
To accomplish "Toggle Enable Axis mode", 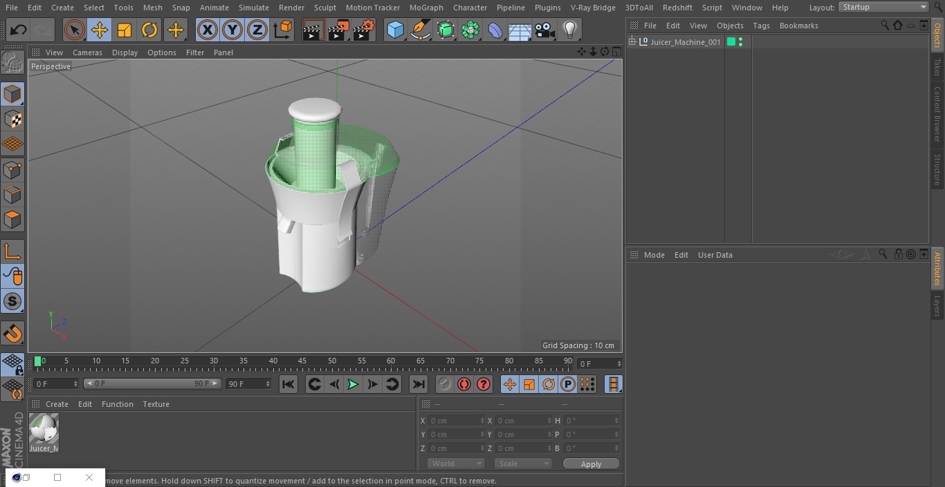I will coord(12,251).
